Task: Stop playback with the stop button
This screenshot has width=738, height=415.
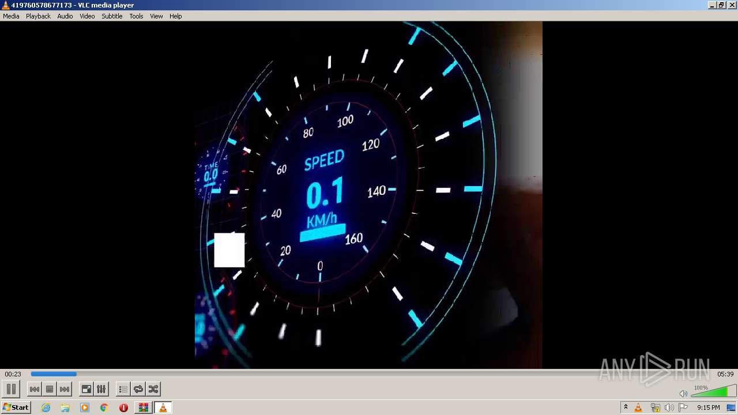Action: (50, 389)
